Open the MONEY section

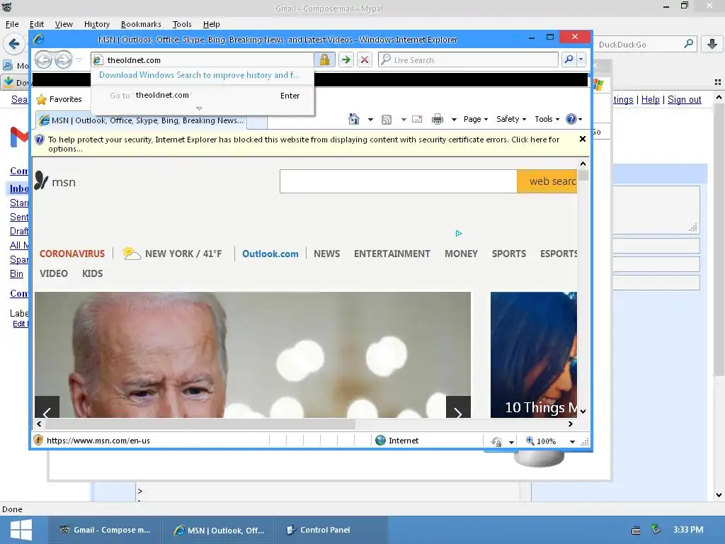tap(461, 254)
